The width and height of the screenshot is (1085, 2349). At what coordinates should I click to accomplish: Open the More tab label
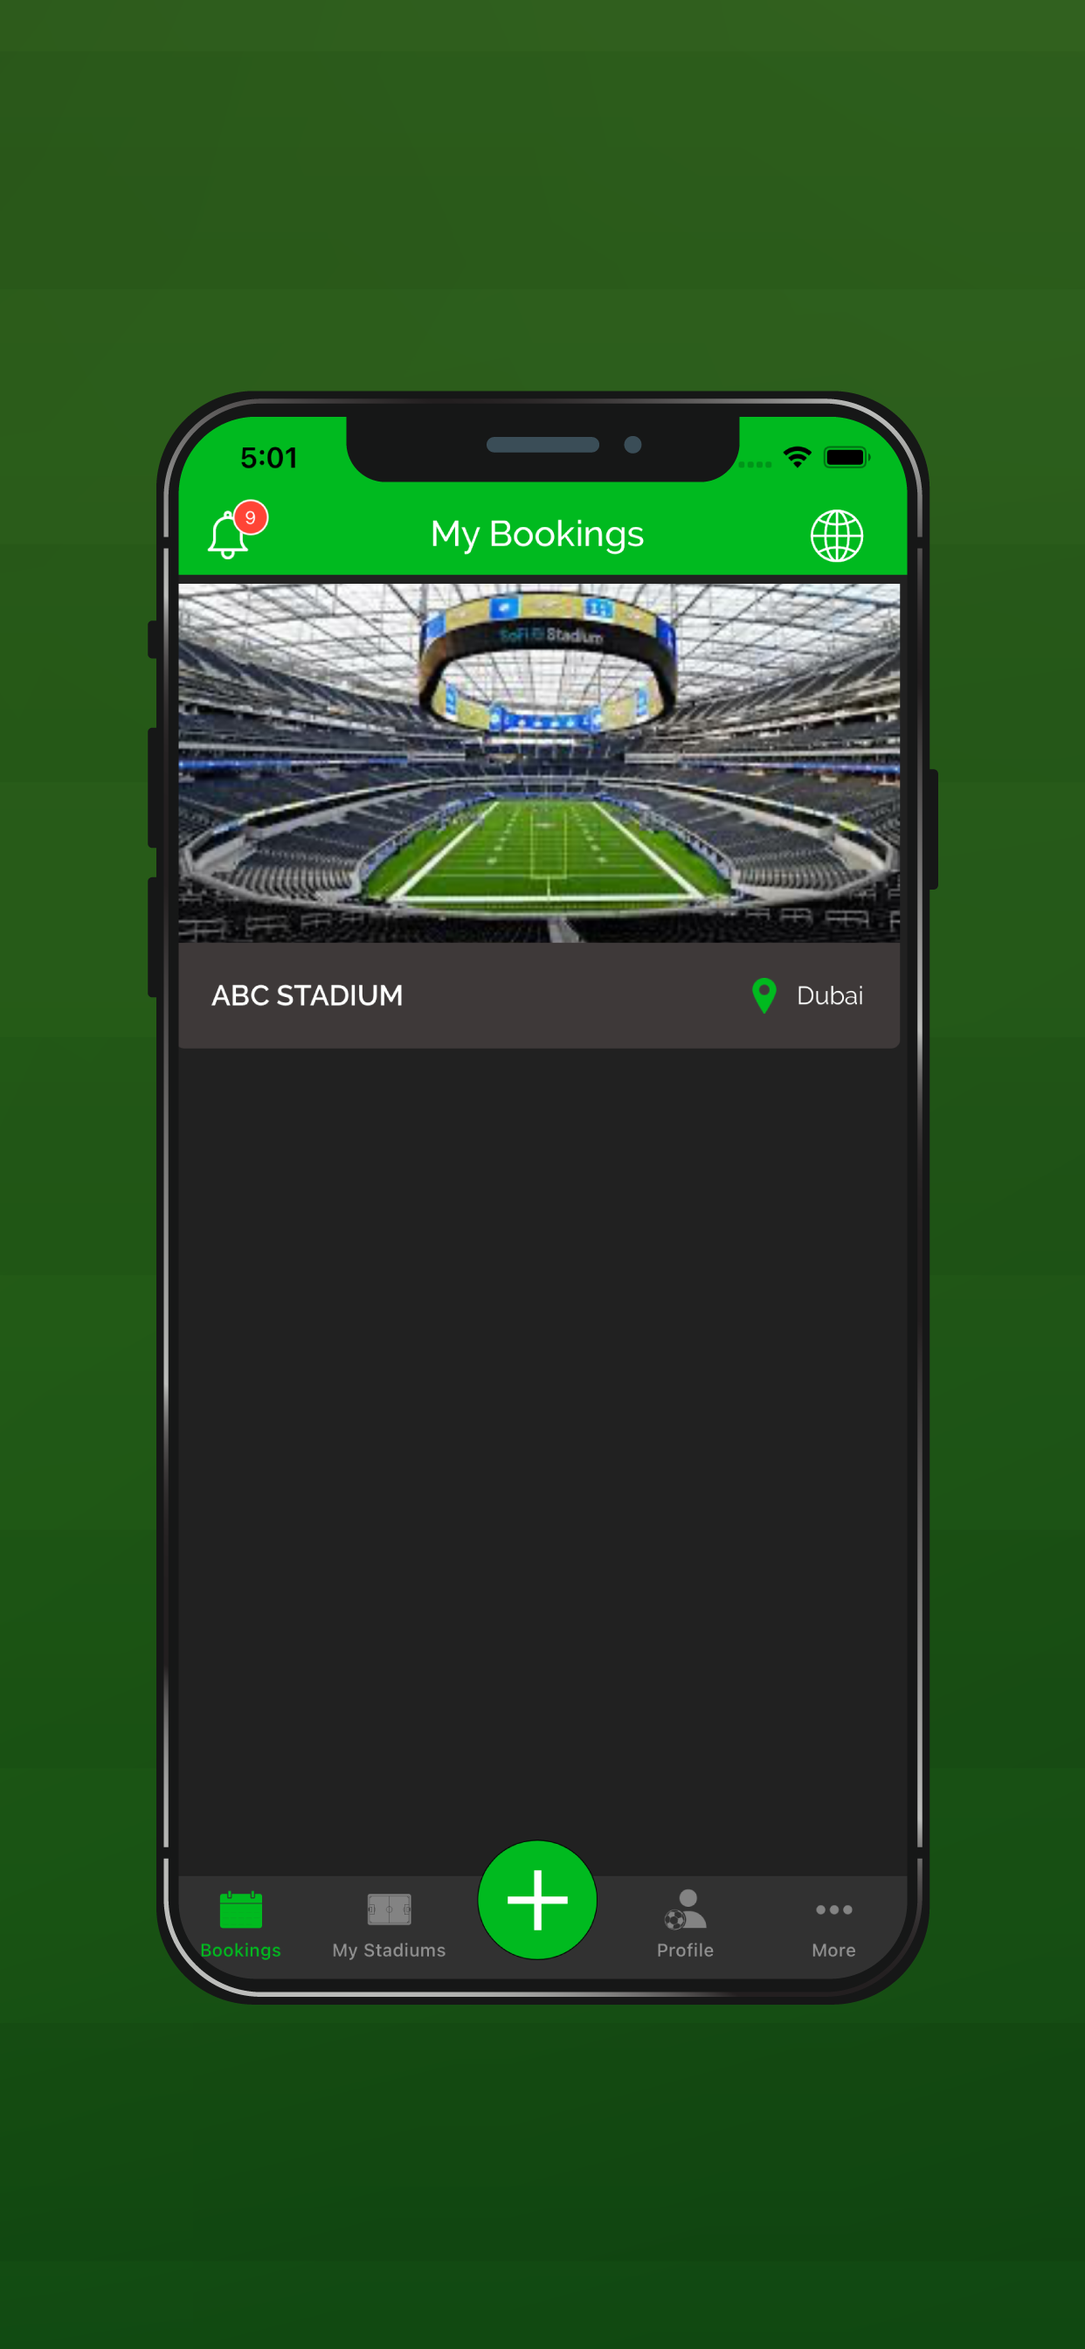[833, 1950]
